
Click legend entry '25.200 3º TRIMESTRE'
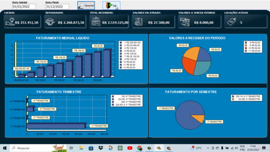pyautogui.click(x=127, y=99)
